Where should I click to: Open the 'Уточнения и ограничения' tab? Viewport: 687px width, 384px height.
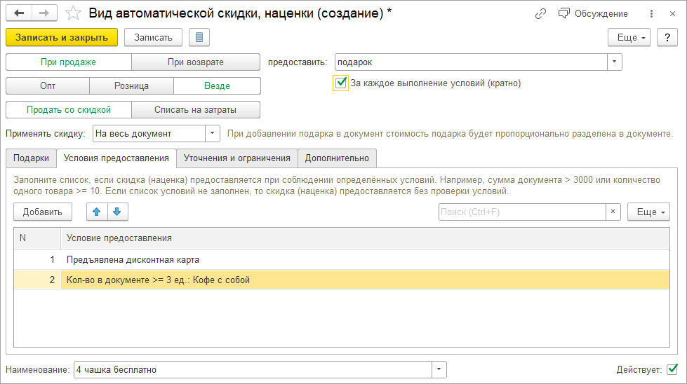pos(236,158)
